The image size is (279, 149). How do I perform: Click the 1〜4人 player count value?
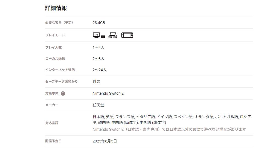[98, 47]
